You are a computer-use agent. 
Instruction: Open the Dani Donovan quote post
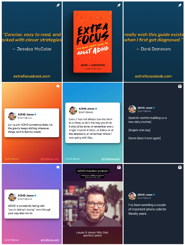point(153,42)
